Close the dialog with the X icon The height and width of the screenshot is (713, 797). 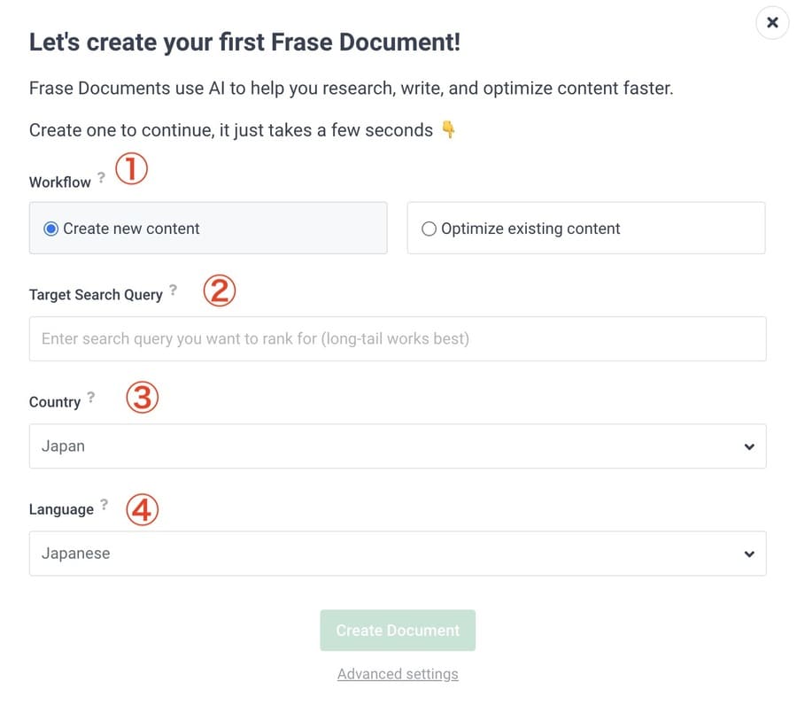coord(772,22)
